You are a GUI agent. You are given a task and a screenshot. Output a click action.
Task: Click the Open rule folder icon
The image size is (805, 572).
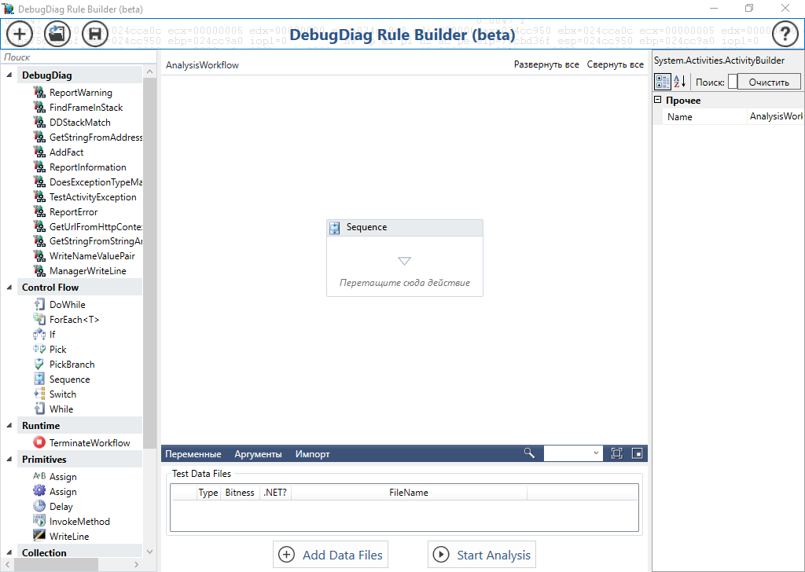point(57,34)
